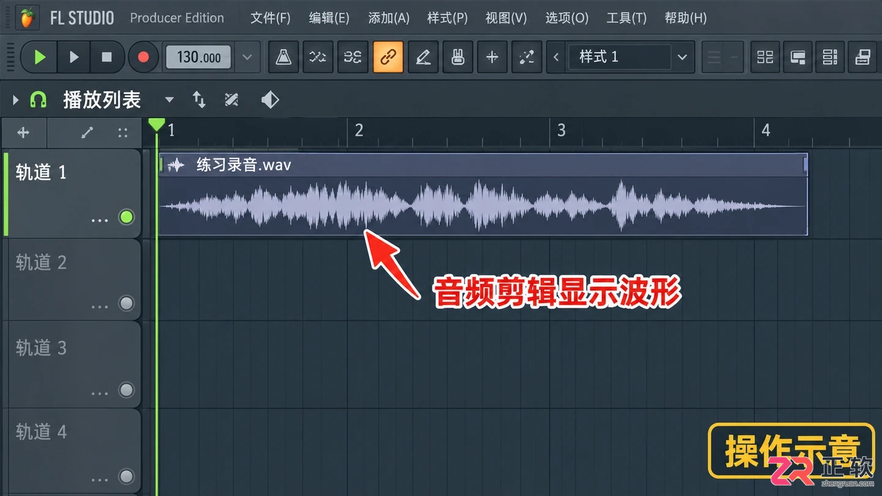Open the 编辑(E) menu
This screenshot has height=496, width=882.
pyautogui.click(x=329, y=18)
